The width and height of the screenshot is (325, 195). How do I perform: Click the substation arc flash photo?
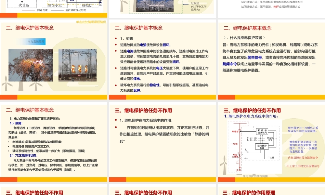(77, 65)
